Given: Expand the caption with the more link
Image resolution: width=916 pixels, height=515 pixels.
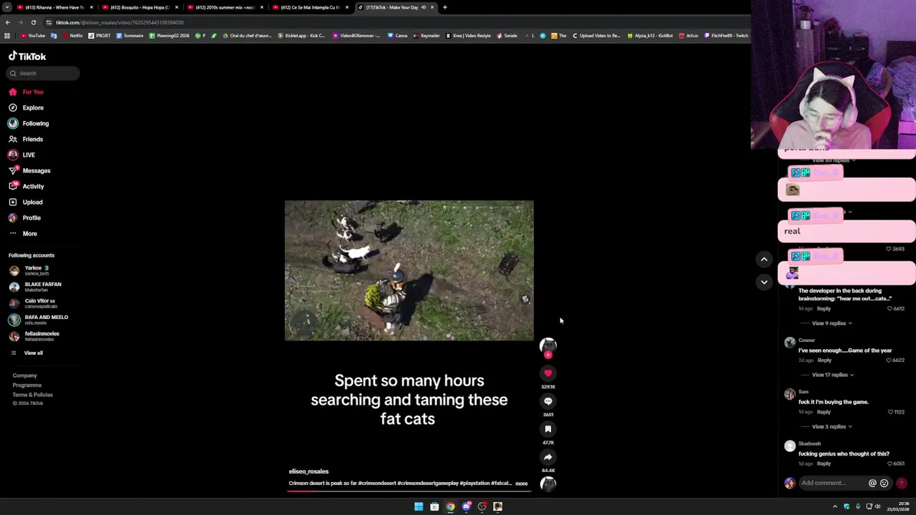Looking at the screenshot, I should pos(521,484).
